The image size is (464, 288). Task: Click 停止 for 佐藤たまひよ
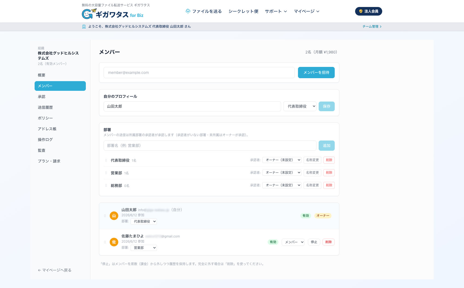[314, 242]
